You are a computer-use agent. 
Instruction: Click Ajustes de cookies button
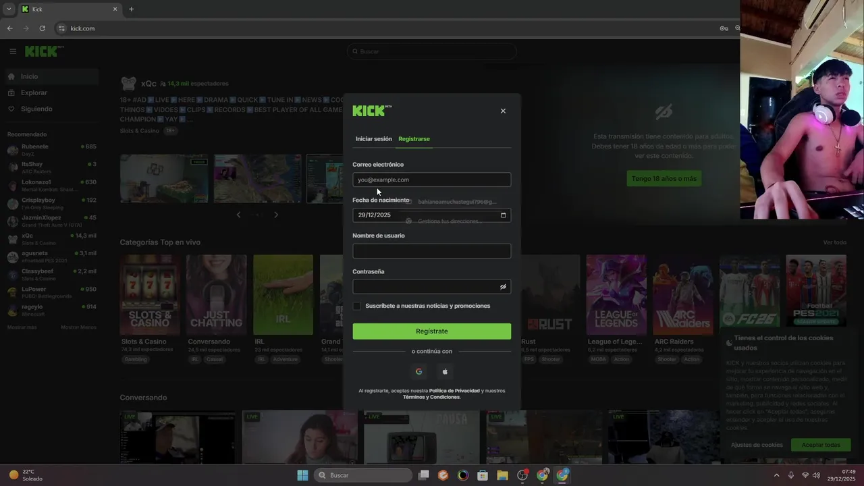tap(757, 445)
